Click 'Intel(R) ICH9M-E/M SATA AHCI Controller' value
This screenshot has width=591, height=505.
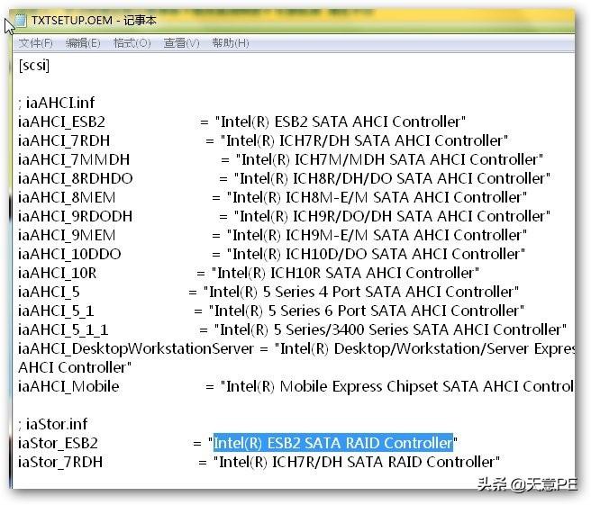coord(377,235)
